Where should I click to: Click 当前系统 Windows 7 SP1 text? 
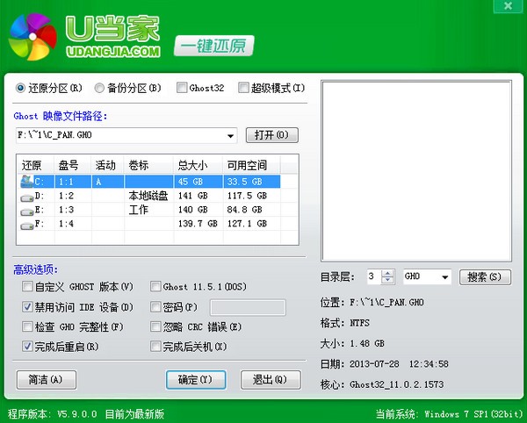pos(450,414)
